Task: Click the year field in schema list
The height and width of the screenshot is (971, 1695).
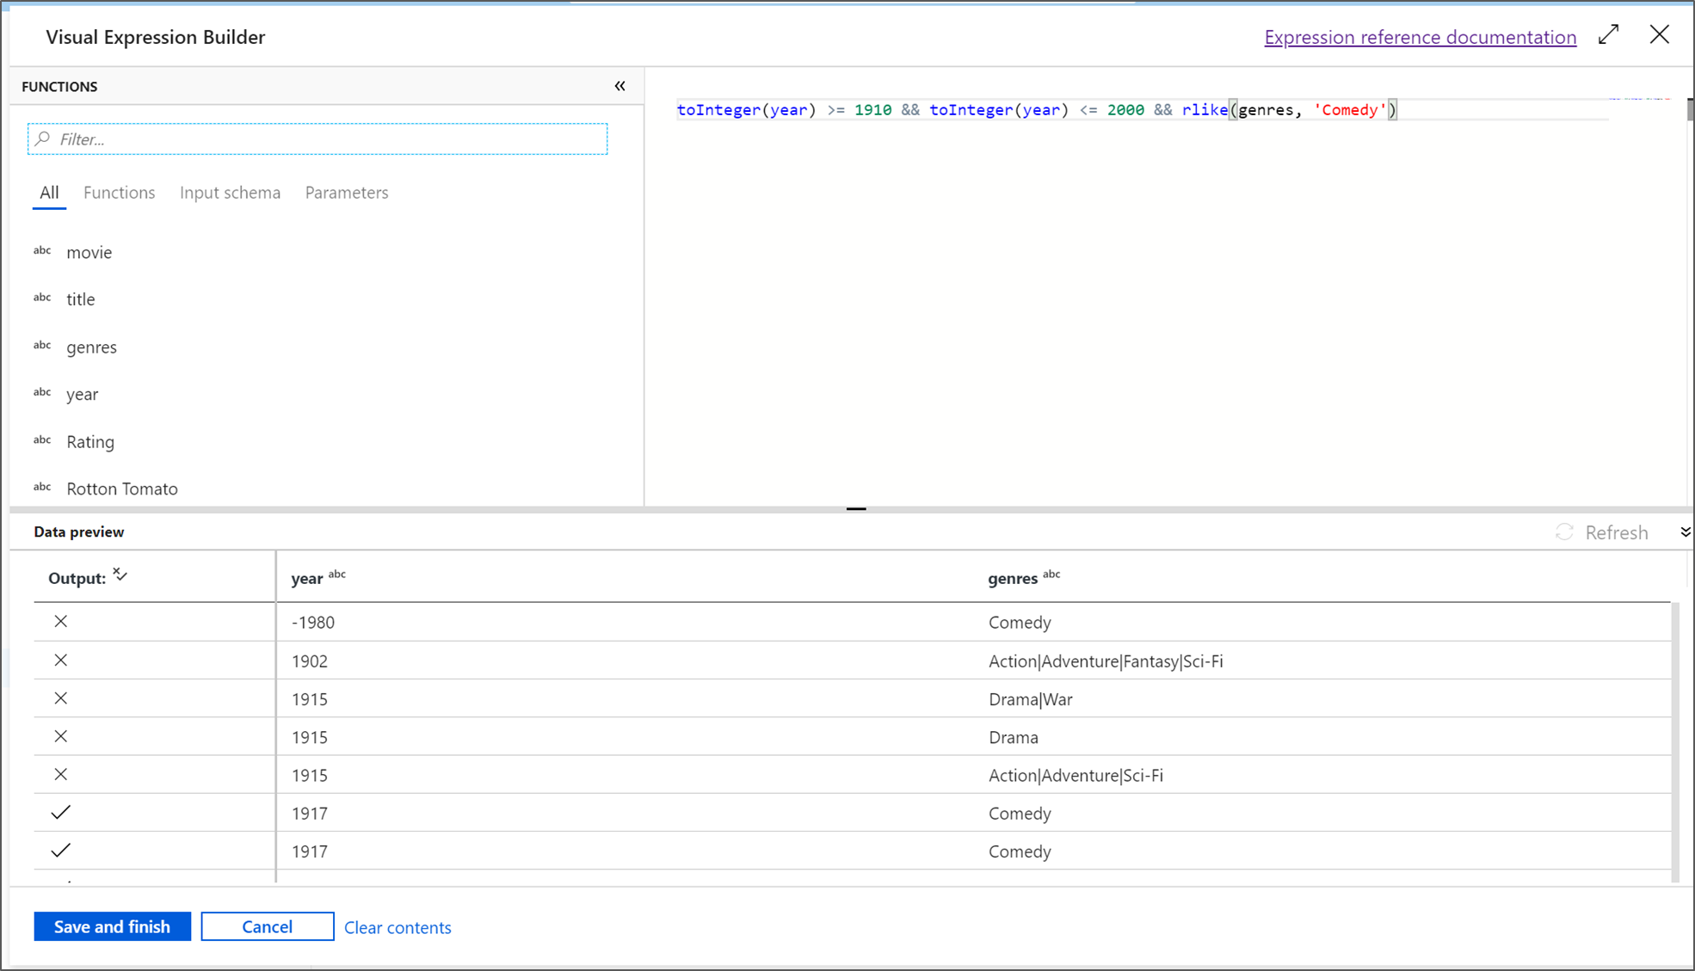Action: click(83, 394)
